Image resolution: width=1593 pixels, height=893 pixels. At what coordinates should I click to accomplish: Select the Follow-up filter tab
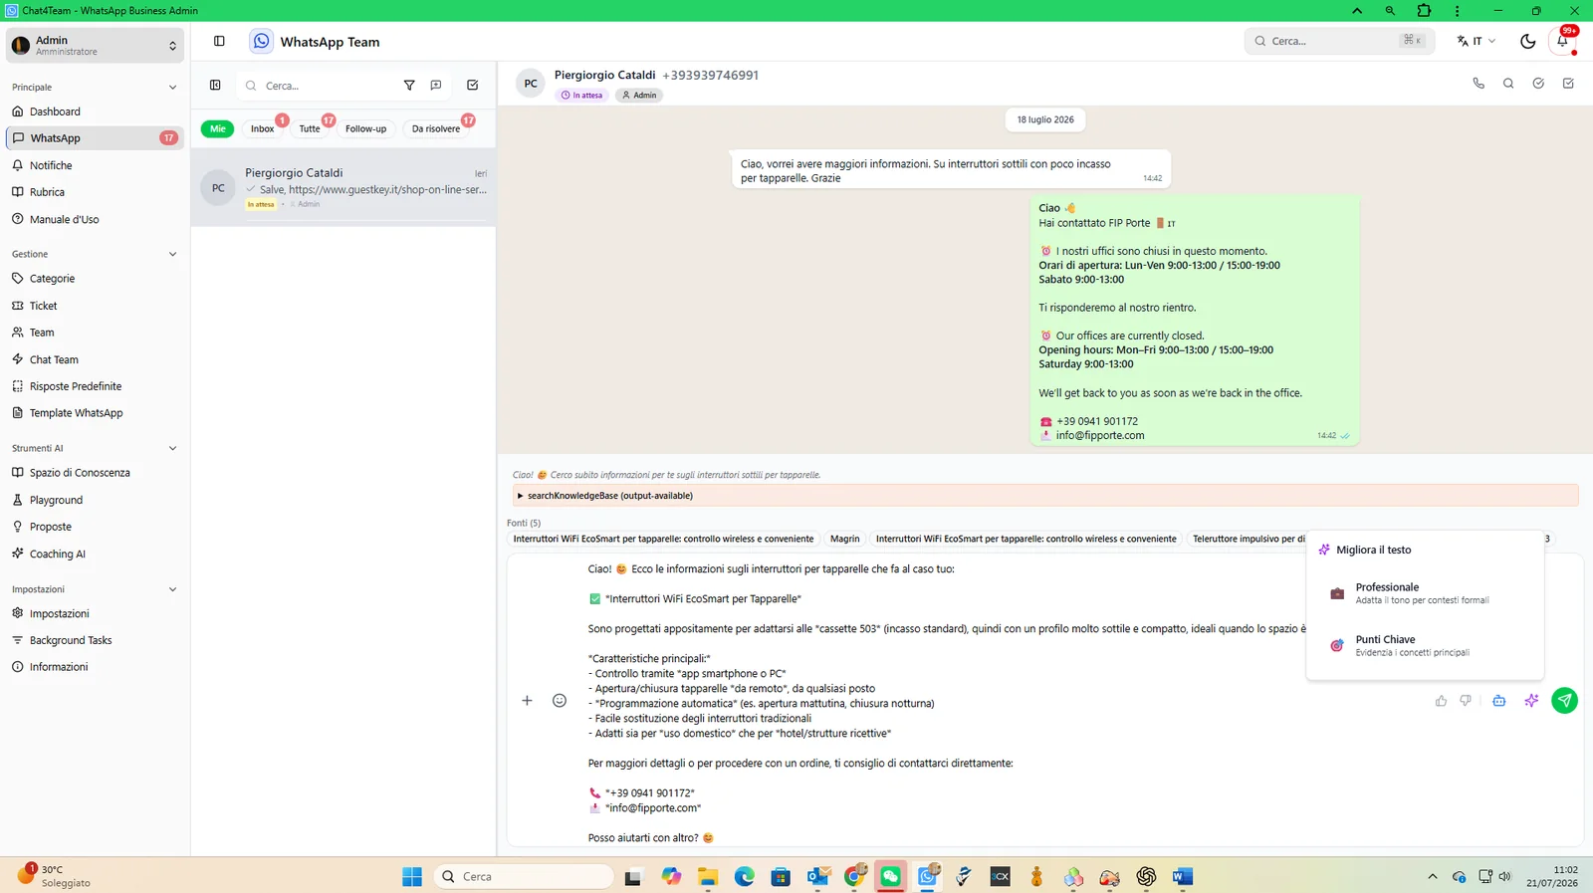pyautogui.click(x=365, y=128)
